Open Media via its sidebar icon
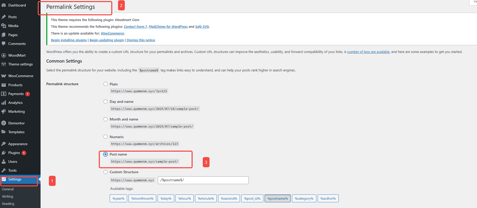 4,26
